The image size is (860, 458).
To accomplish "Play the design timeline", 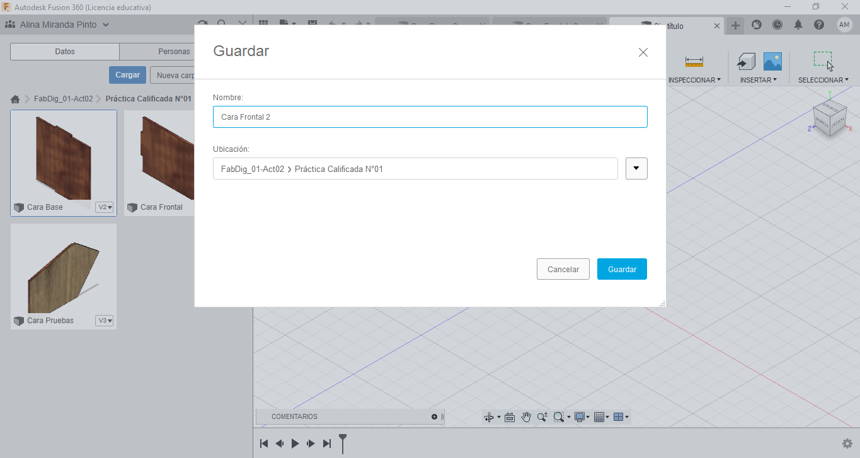I will [x=295, y=444].
